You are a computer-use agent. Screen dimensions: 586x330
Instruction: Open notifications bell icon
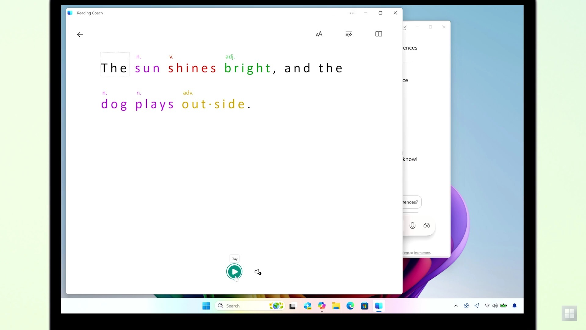(515, 306)
